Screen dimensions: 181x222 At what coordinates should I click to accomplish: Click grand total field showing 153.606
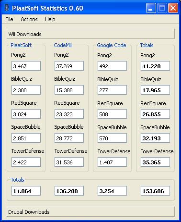tap(155, 191)
